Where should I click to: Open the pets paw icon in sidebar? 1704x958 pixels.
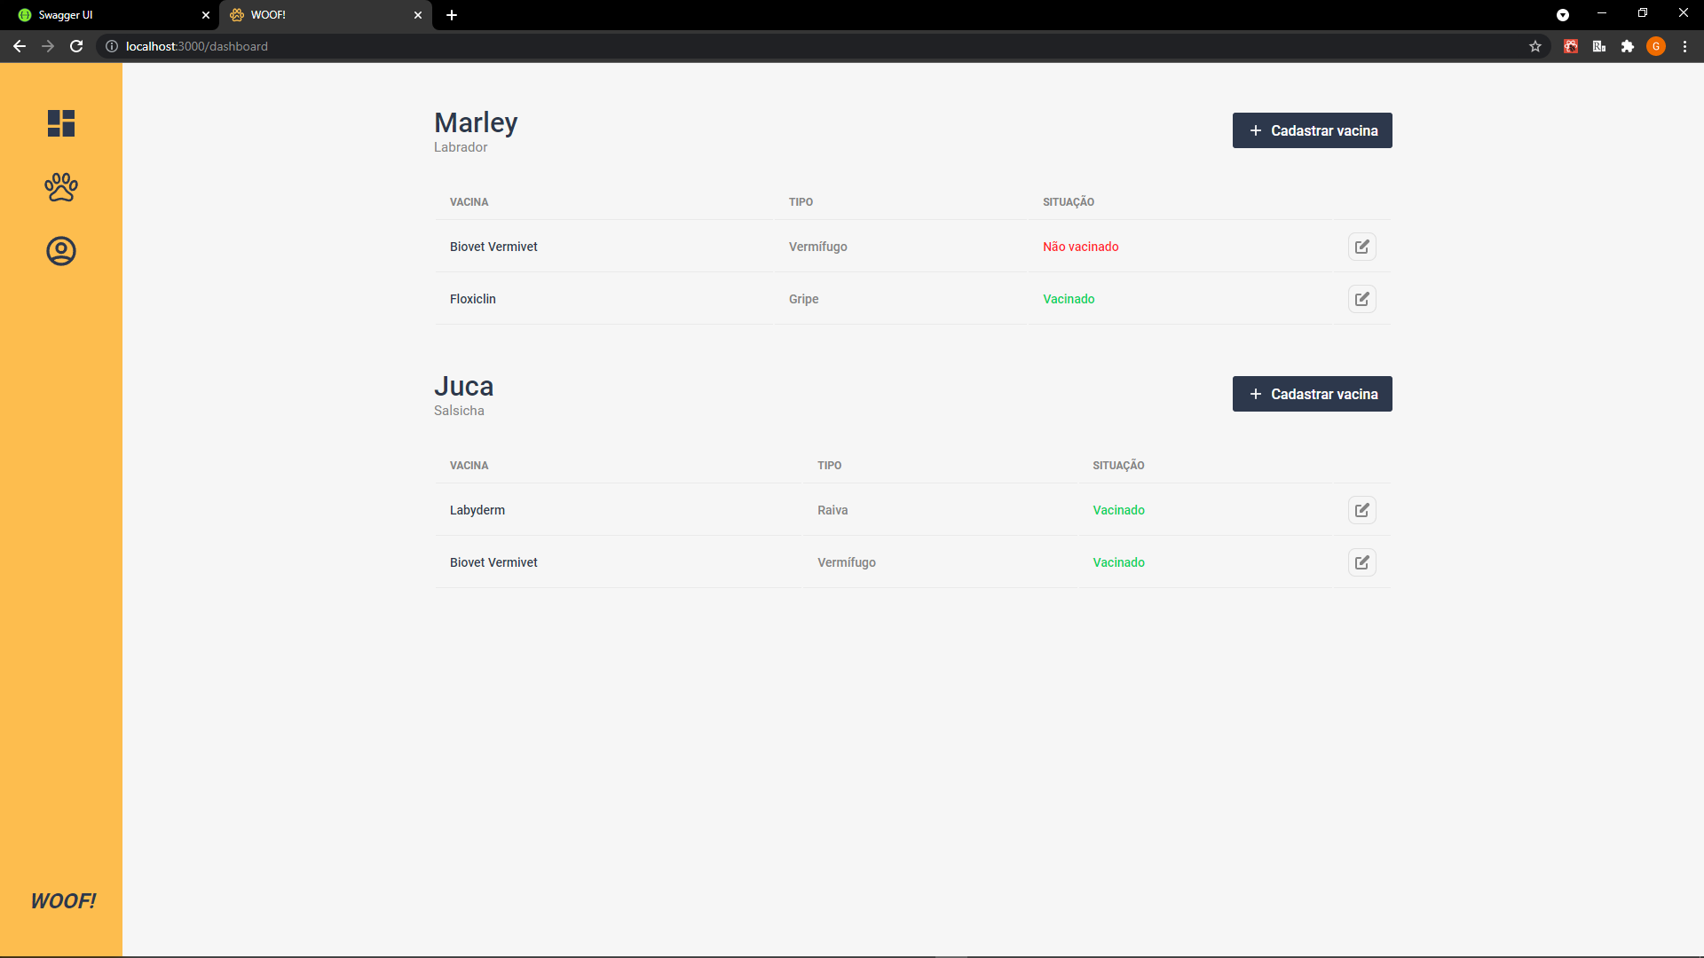click(61, 187)
